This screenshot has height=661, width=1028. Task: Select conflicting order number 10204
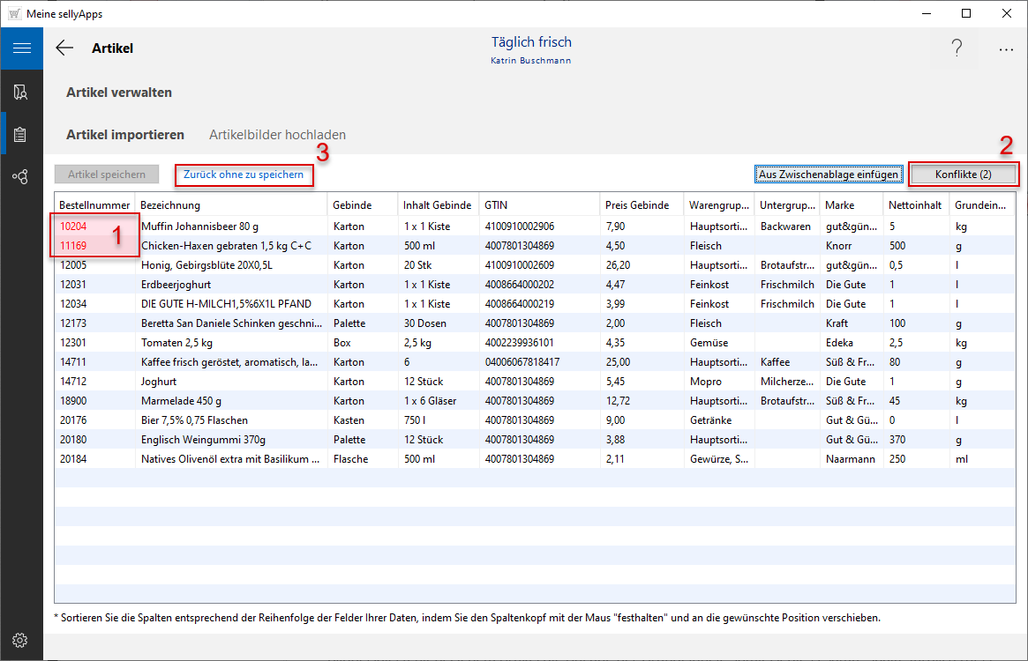coord(73,227)
